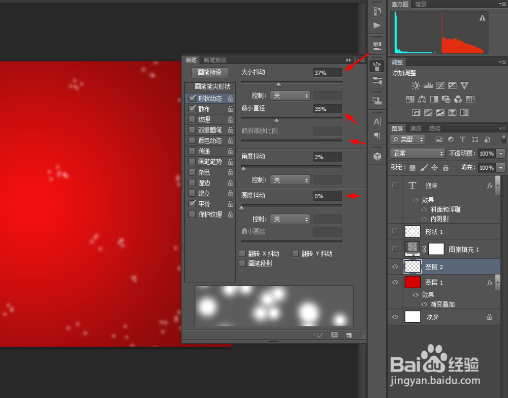Switch to 通道 (Channels) tab
Screen dimensions: 508x398
[x=416, y=128]
